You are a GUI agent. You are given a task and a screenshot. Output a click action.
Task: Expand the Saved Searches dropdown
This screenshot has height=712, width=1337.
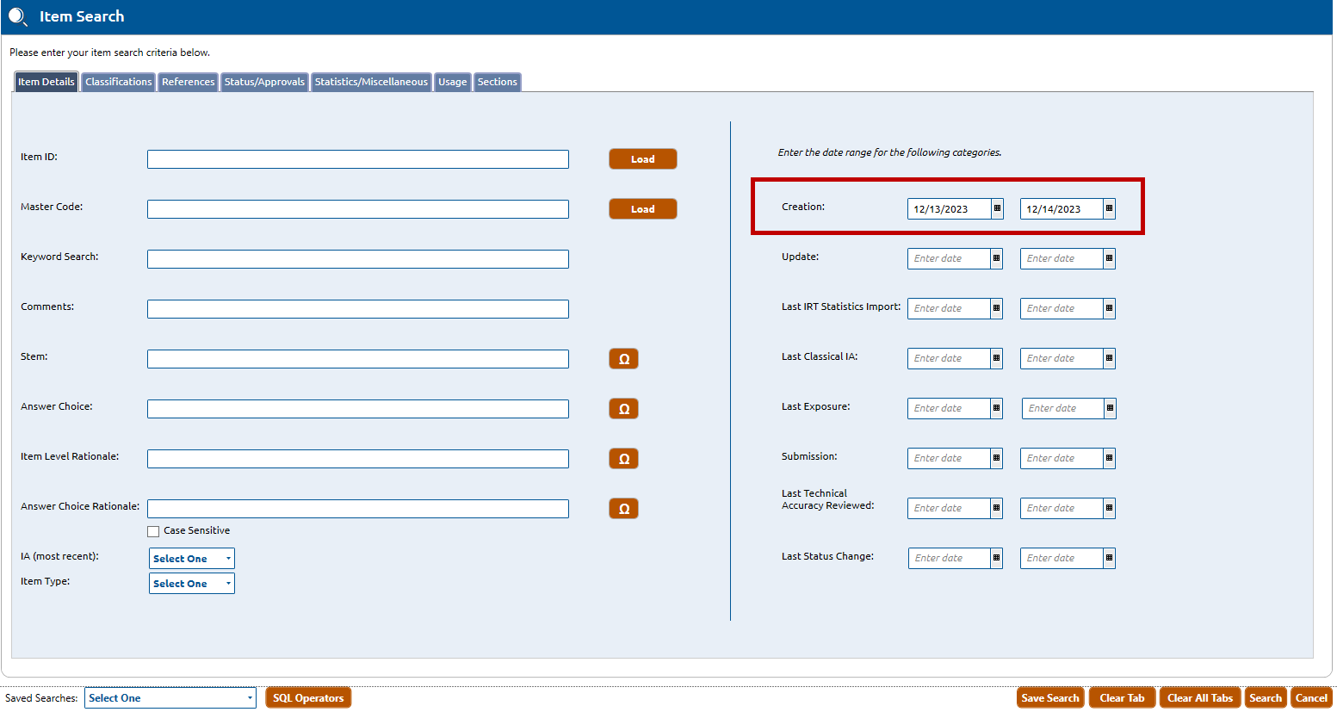170,698
